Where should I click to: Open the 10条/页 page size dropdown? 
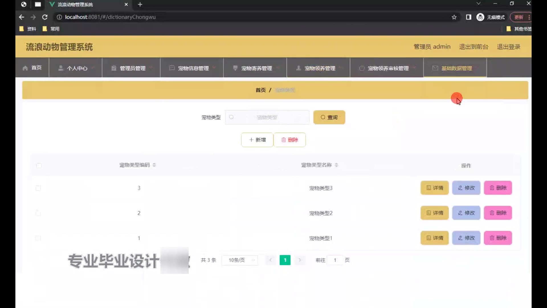(x=240, y=260)
